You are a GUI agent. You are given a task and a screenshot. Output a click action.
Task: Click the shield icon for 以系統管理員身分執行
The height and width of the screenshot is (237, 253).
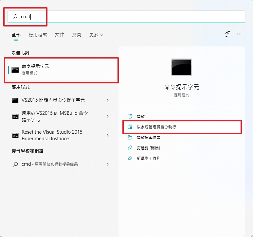pyautogui.click(x=130, y=127)
